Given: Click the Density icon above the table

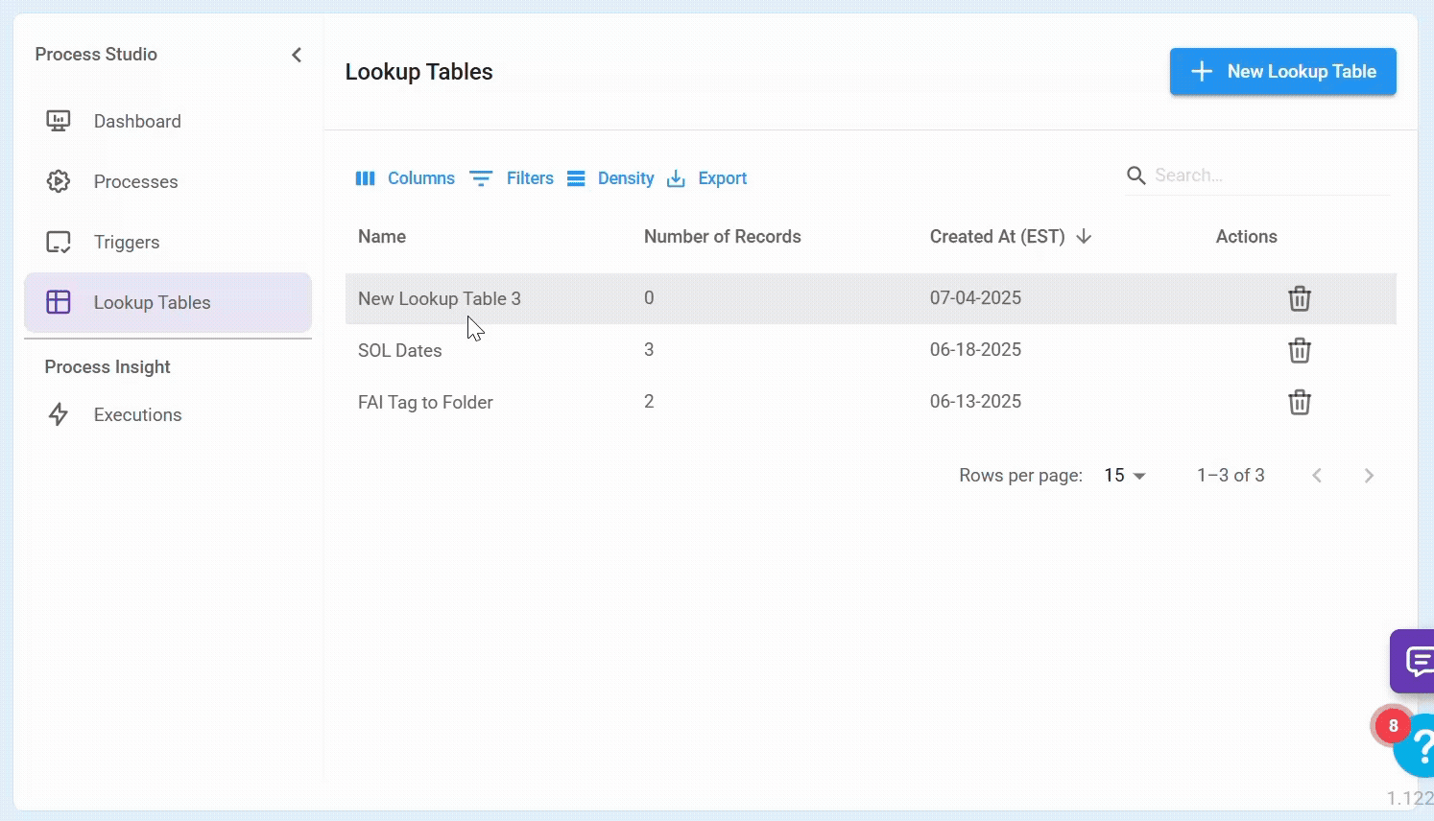Looking at the screenshot, I should click(x=577, y=178).
